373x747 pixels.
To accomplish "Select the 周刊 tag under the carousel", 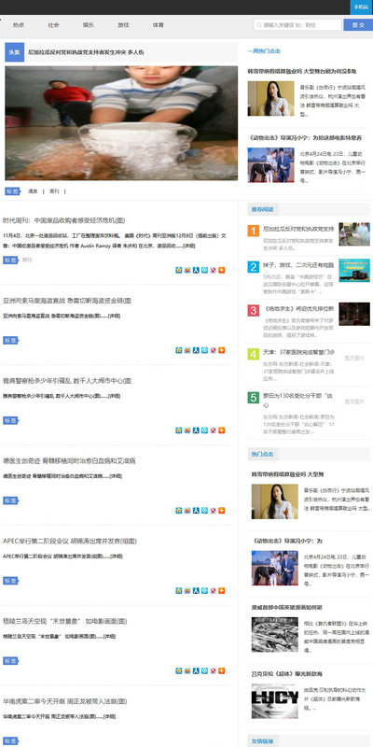I will coord(54,191).
